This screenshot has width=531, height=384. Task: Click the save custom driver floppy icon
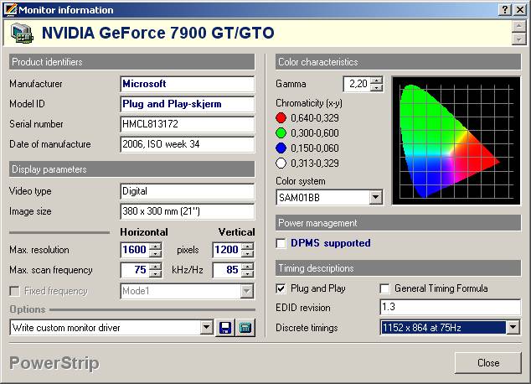tap(224, 328)
